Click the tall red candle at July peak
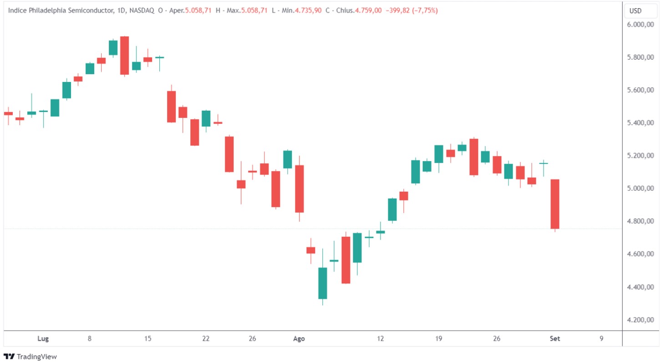The image size is (661, 362). point(124,55)
